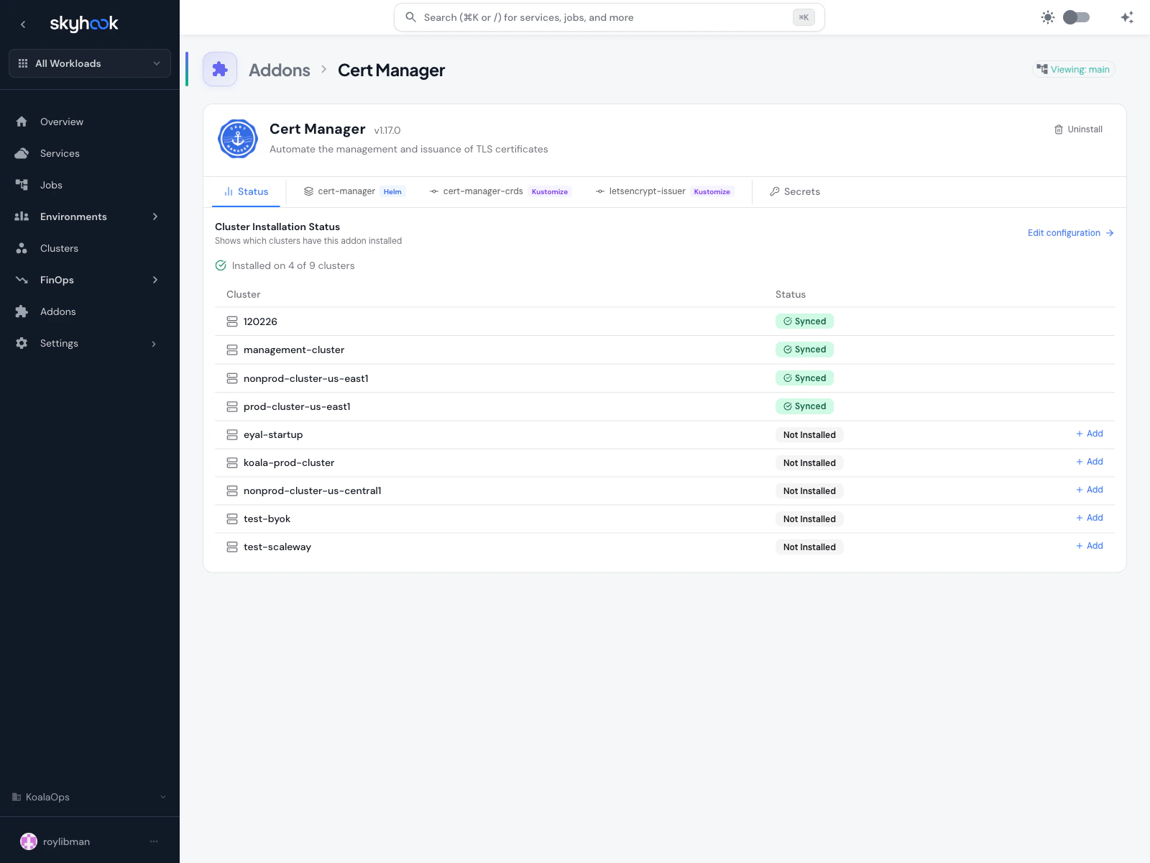
Task: Click the puzzle-piece Addons header icon
Action: pyautogui.click(x=220, y=69)
